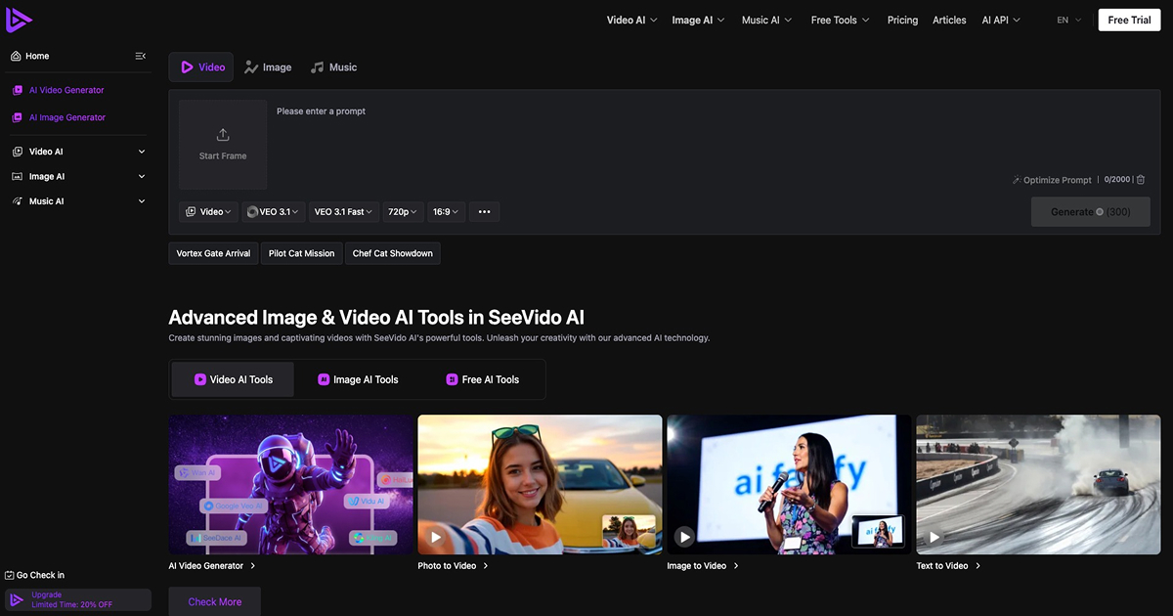This screenshot has height=616, width=1173.
Task: Click the Free Trial button
Action: [1129, 20]
